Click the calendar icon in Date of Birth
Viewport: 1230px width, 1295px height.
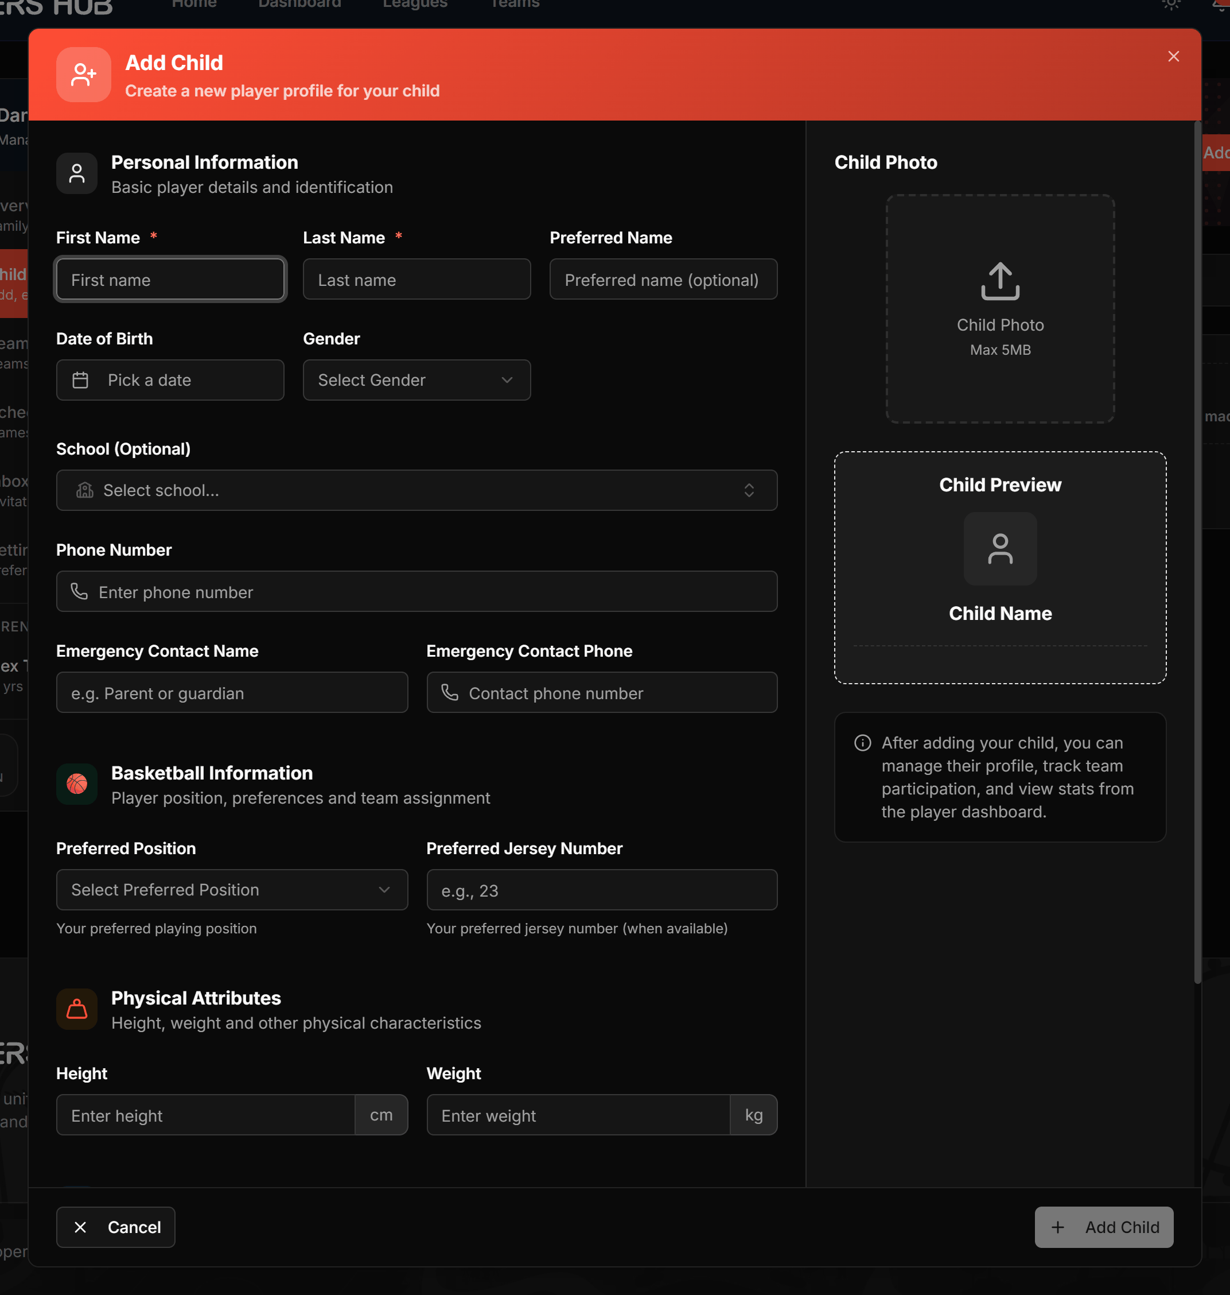coord(80,380)
